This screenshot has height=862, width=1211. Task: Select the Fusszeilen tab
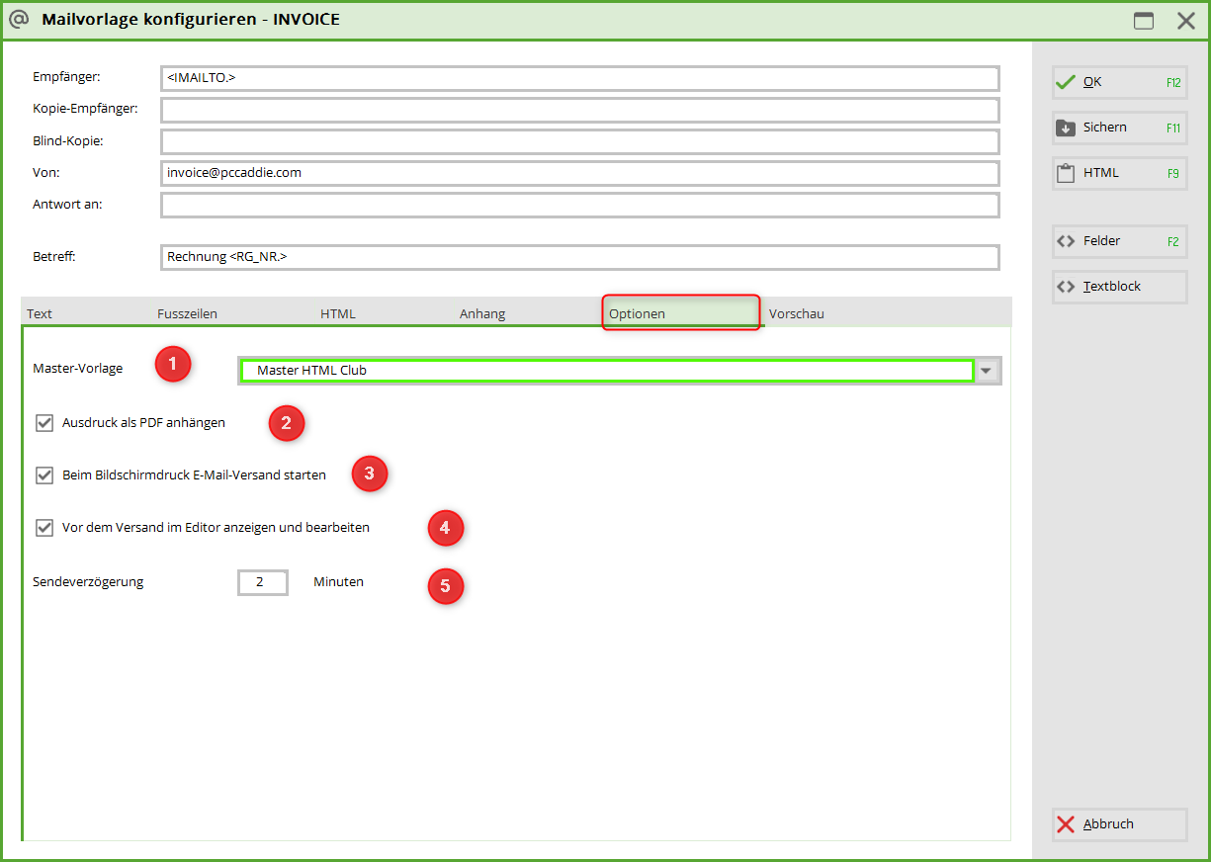[187, 314]
